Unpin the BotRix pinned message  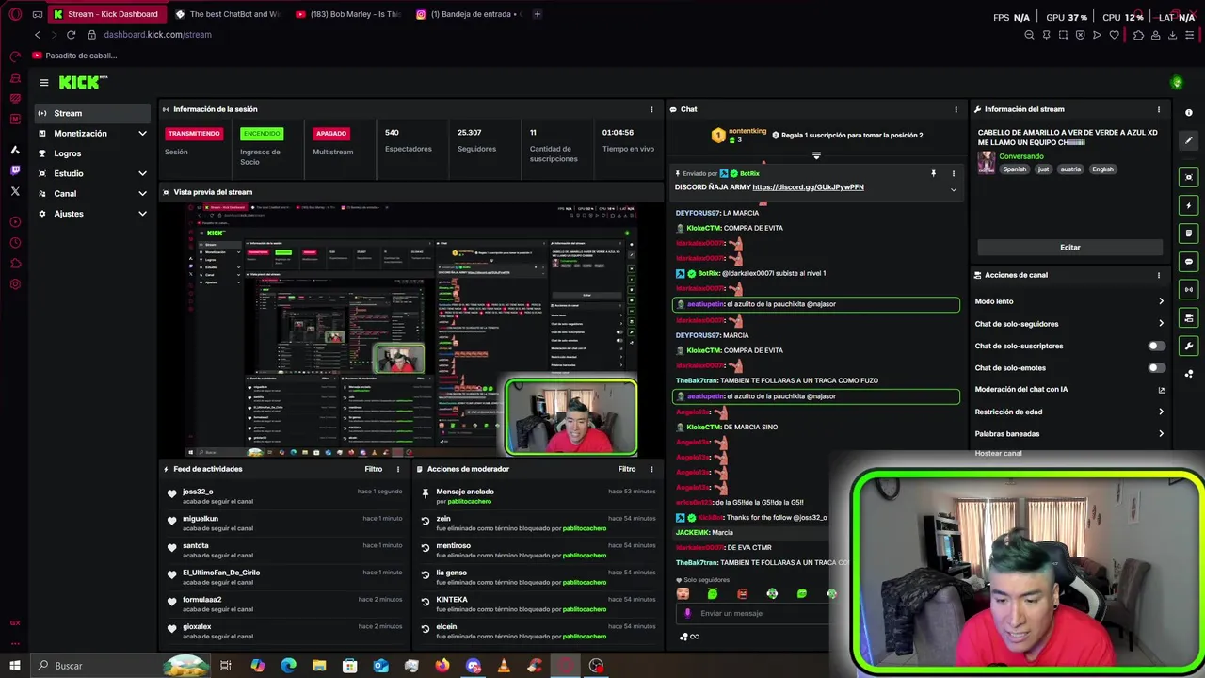[934, 173]
